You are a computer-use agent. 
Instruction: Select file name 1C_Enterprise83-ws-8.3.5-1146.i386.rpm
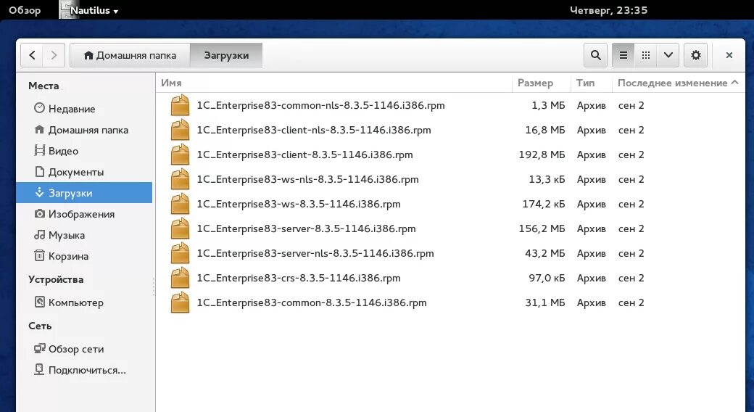tap(299, 204)
